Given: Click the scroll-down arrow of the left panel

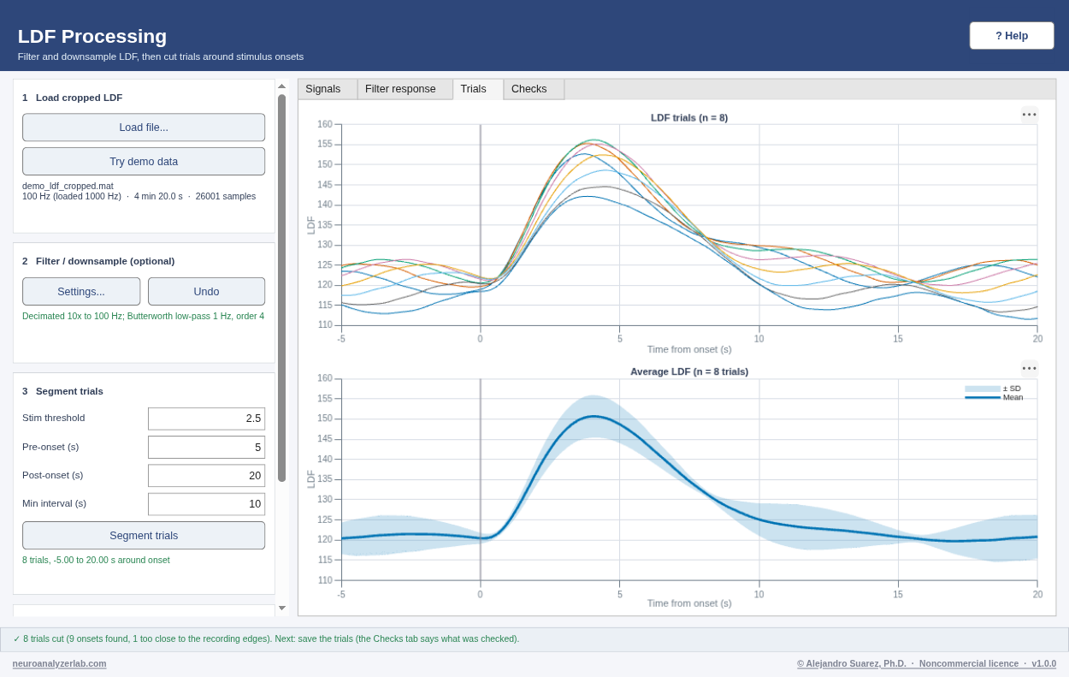Looking at the screenshot, I should (x=281, y=609).
